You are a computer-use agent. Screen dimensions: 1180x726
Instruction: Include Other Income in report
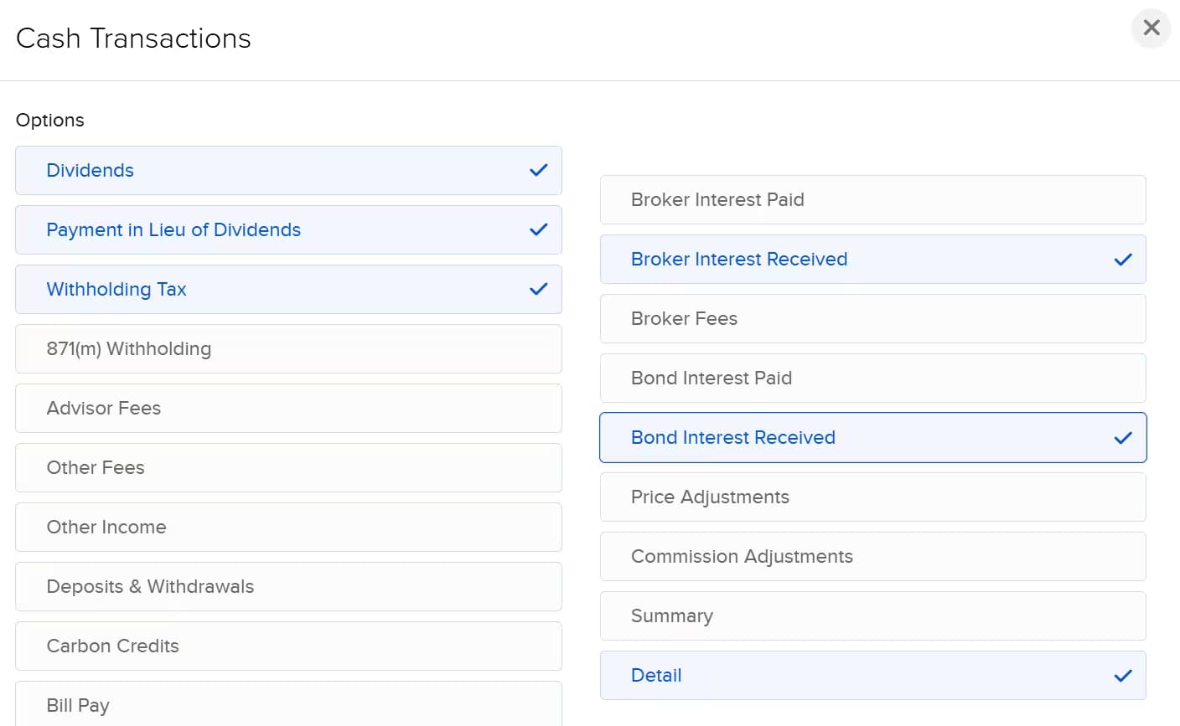pos(288,528)
